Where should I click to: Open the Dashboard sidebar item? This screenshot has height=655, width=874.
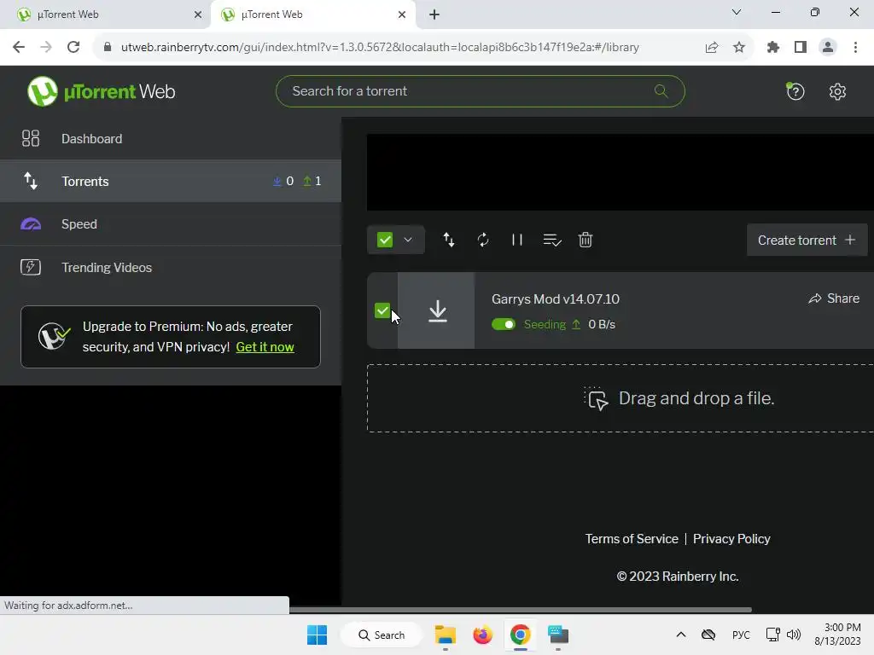pos(171,139)
